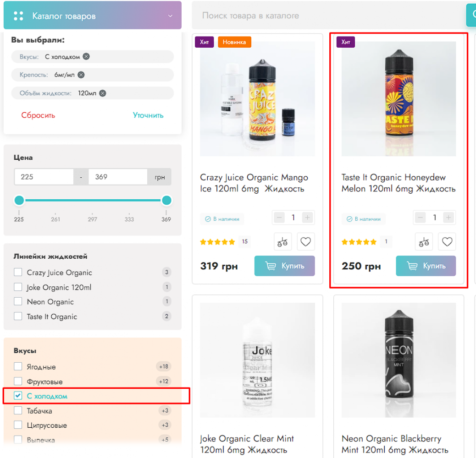Viewport: 476px width, 458px height.
Task: Remove the 'С холодком' flavor filter chip
Action: 86,57
